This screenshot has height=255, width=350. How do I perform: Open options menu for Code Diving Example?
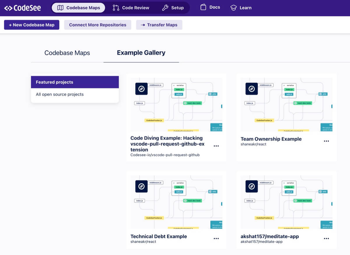pos(216,146)
